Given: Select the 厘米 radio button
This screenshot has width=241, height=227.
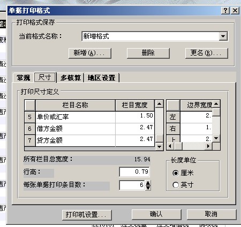Looking at the screenshot, I should tap(176, 173).
